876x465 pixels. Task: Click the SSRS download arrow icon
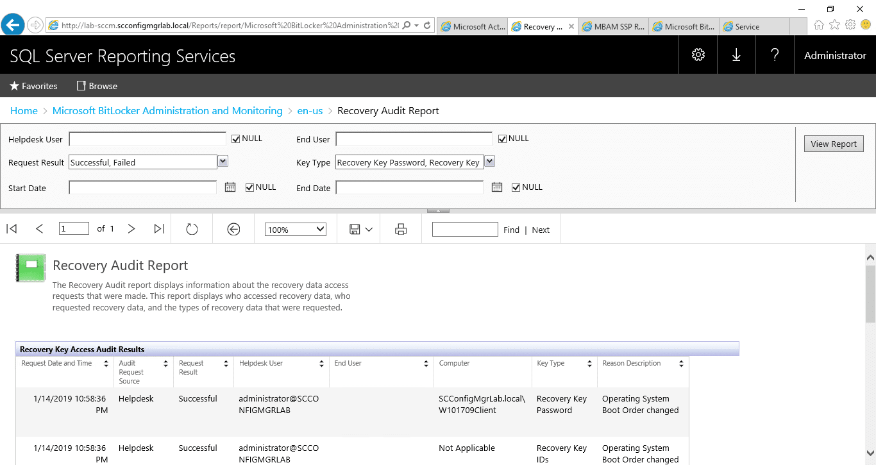pyautogui.click(x=736, y=55)
